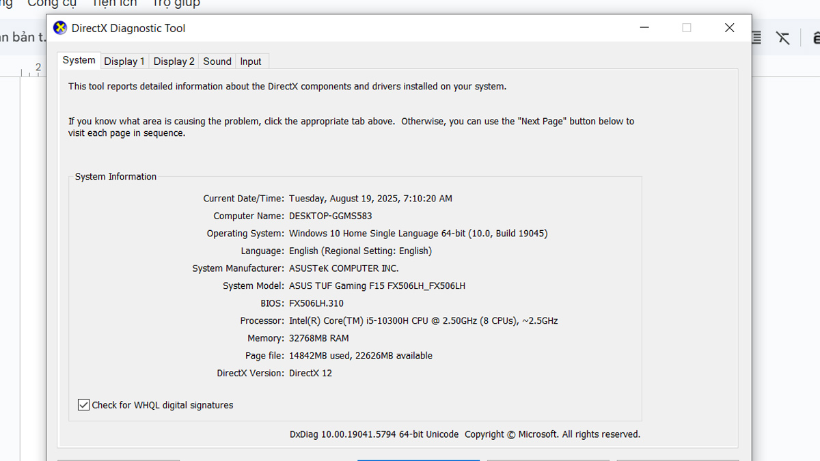This screenshot has height=461, width=820.
Task: Click the DirectX Version: label
Action: [x=250, y=373]
